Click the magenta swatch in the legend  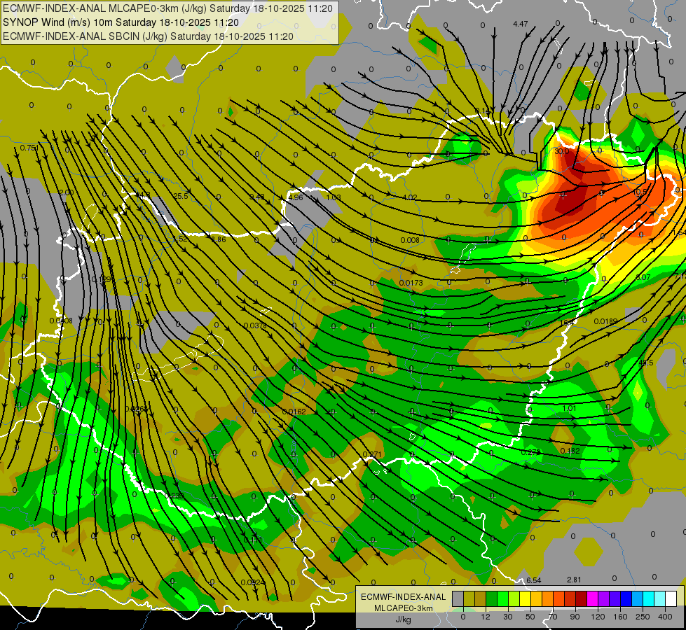[x=593, y=598]
